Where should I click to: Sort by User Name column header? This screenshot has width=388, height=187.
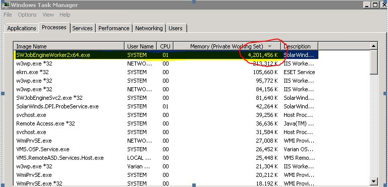click(140, 46)
